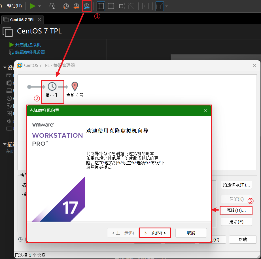This screenshot has width=261, height=259.
Task: Open the power options dropdown arrow
Action: coord(40,6)
